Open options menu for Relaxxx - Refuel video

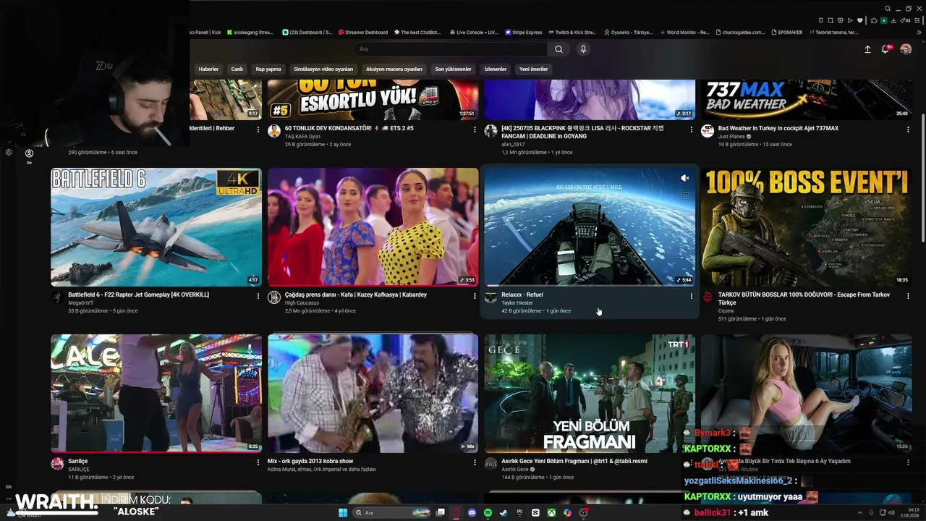point(691,295)
